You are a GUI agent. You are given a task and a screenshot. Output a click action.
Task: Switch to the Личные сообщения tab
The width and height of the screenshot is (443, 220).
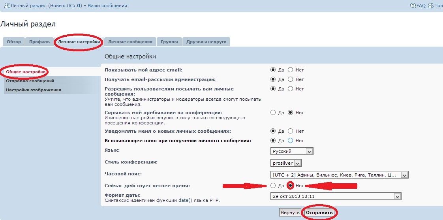pos(130,42)
